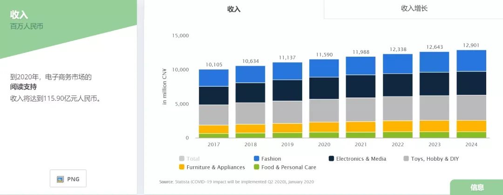The width and height of the screenshot is (503, 195).
Task: Switch to the 收入增长 tab
Action: pos(414,9)
